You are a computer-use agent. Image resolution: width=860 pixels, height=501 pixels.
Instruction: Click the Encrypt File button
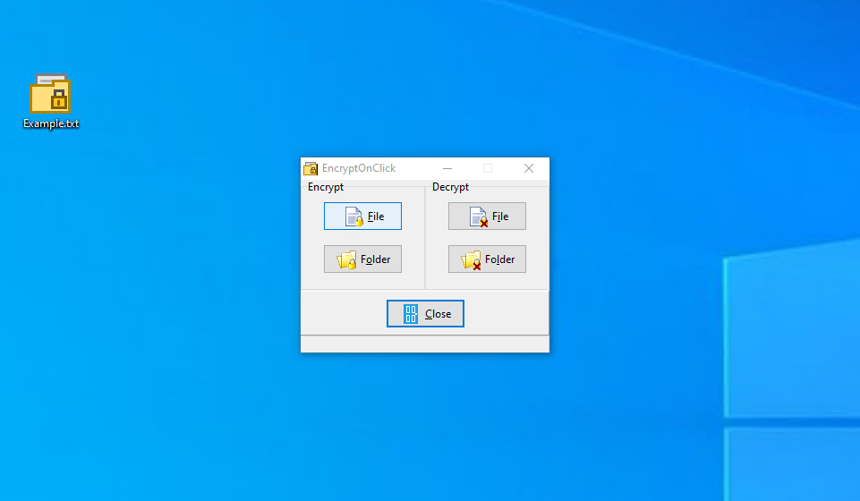pyautogui.click(x=362, y=216)
